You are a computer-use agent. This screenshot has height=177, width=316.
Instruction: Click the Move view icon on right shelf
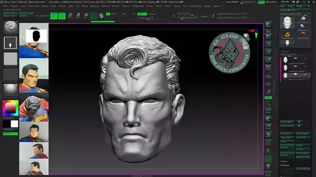point(268,119)
